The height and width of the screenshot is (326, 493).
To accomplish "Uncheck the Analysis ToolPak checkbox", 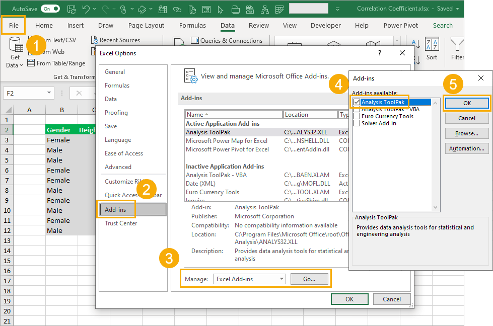I will pyautogui.click(x=357, y=102).
